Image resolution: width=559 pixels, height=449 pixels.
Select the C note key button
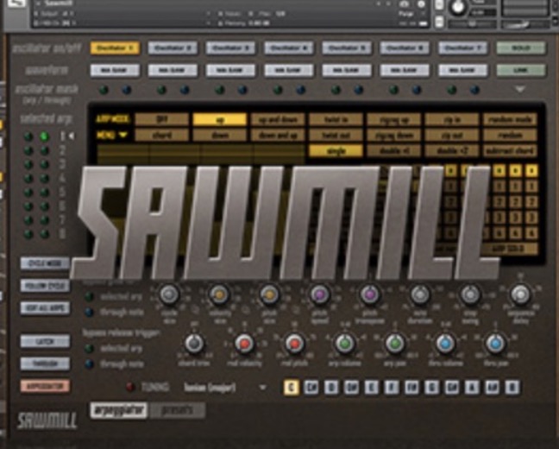[292, 387]
